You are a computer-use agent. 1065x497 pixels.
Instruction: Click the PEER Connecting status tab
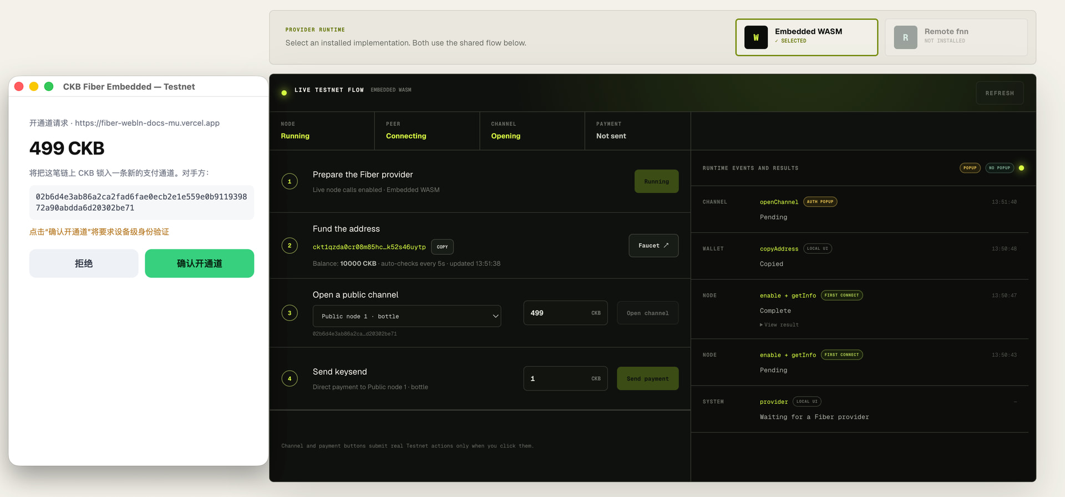click(x=427, y=131)
